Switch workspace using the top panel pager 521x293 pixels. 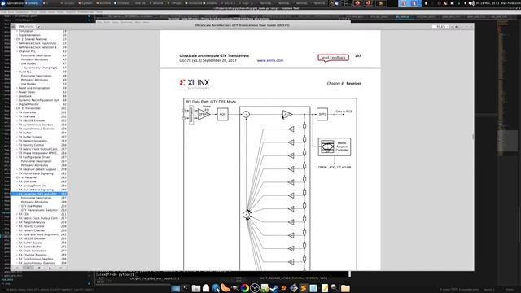409,3
